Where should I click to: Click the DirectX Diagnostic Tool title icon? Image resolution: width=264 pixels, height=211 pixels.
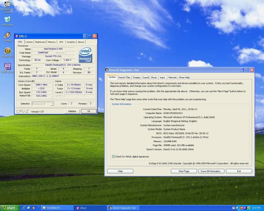click(x=106, y=70)
